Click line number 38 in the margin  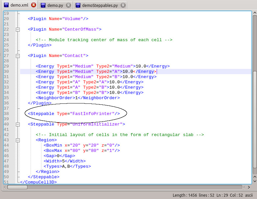[6, 114]
